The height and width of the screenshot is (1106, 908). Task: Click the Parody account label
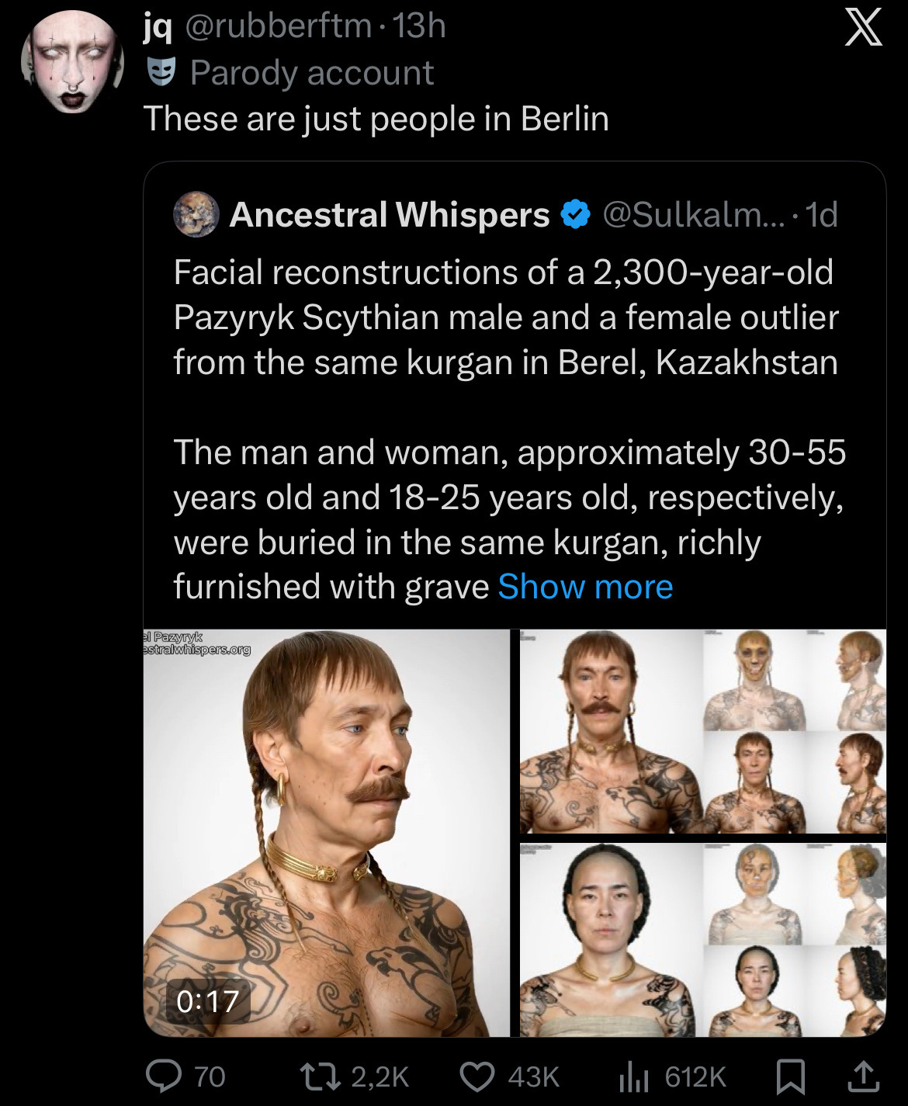pos(311,73)
